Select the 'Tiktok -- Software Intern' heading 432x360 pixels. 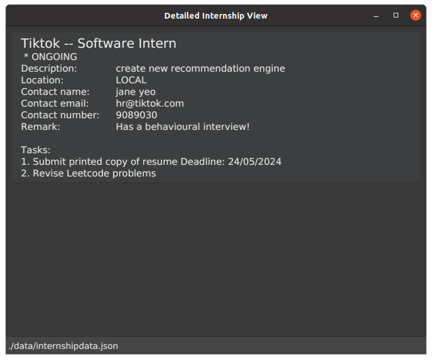[x=98, y=44]
